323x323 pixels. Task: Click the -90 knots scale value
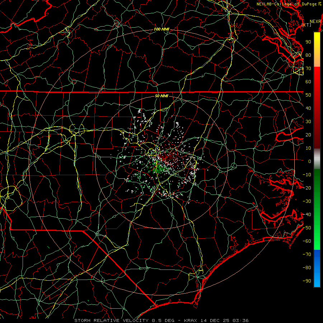(307, 281)
